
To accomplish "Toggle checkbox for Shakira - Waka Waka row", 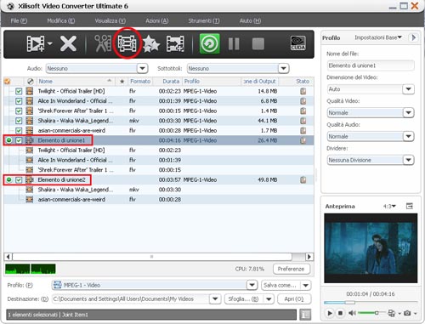I will click(x=19, y=121).
